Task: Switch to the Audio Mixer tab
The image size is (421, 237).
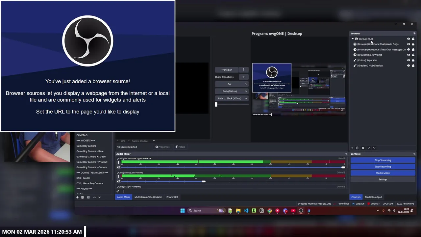Action: [x=123, y=197]
